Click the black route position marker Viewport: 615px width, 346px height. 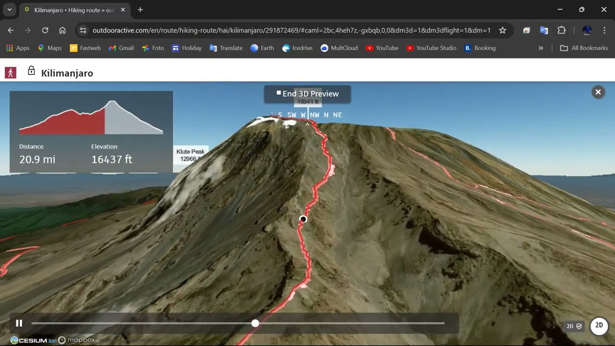[x=303, y=219]
